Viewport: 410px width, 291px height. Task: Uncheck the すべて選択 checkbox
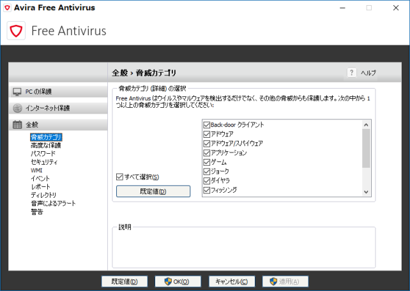(x=119, y=177)
